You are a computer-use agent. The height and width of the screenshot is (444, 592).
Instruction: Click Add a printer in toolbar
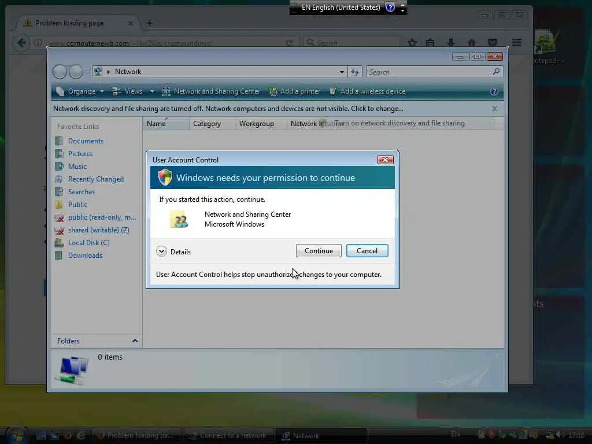[x=294, y=91]
